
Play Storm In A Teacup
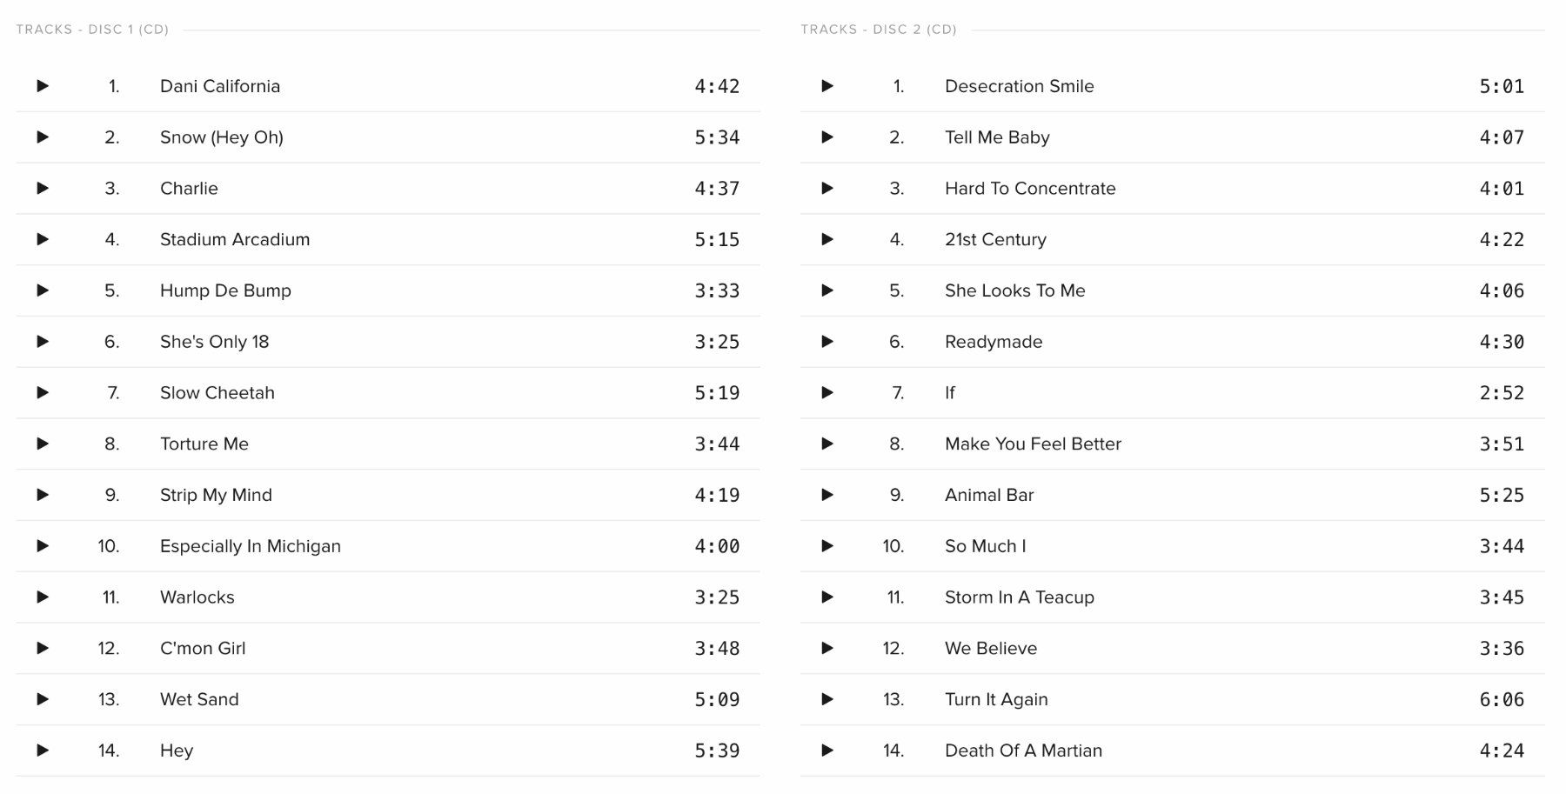point(827,597)
